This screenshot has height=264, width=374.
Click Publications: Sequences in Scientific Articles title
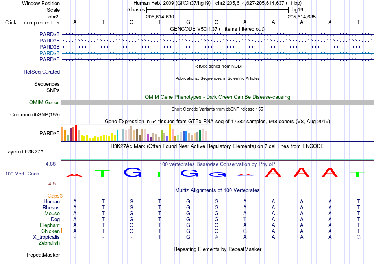(x=217, y=78)
